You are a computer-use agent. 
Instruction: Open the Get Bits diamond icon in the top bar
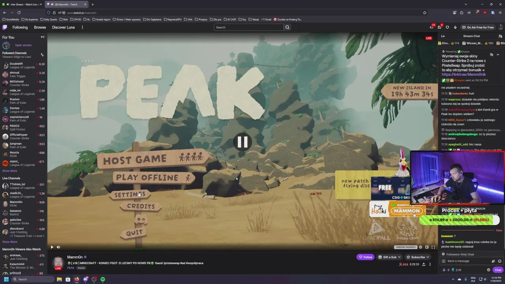click(x=455, y=27)
